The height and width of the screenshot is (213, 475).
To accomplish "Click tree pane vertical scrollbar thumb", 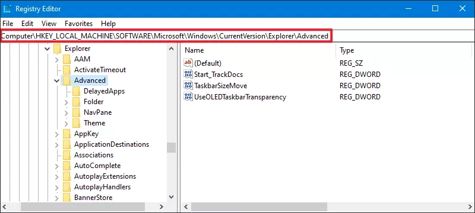I will (171, 148).
